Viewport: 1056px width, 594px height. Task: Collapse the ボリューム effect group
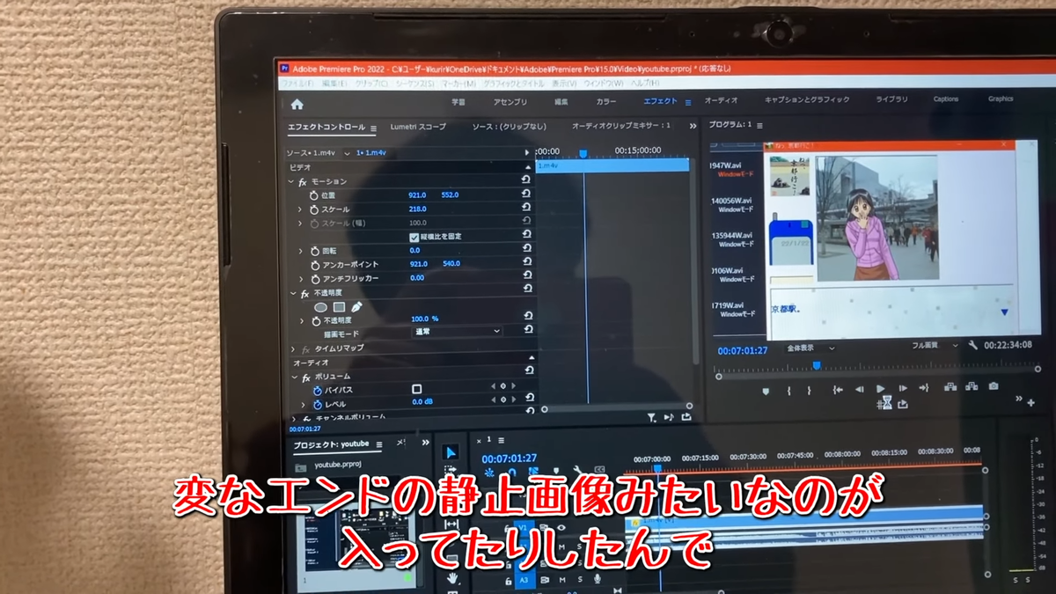pos(295,377)
